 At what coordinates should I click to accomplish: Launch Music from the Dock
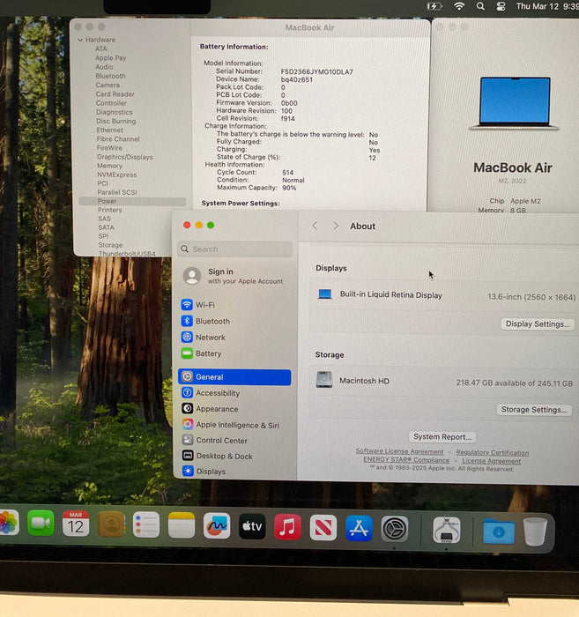coord(287,527)
